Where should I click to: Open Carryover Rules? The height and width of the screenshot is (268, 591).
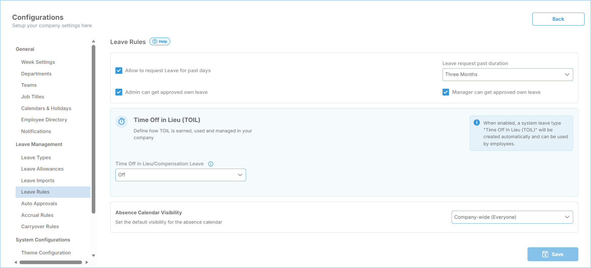pyautogui.click(x=40, y=227)
